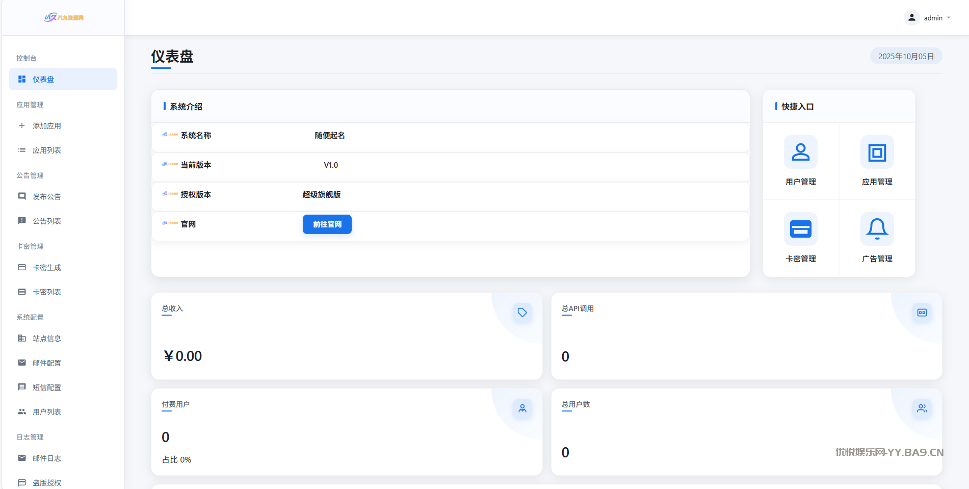Open 卡密生成 in the sidebar

pyautogui.click(x=47, y=268)
